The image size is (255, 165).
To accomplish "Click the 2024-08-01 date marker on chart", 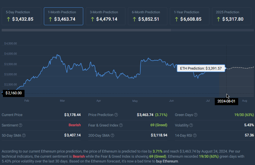I will point(226,101).
